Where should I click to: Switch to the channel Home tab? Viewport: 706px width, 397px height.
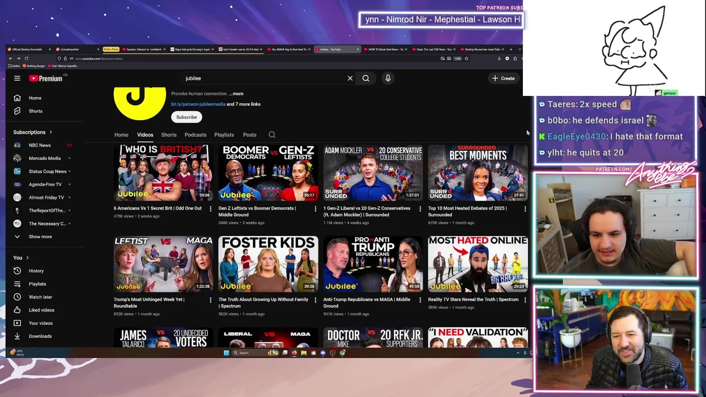coord(121,135)
